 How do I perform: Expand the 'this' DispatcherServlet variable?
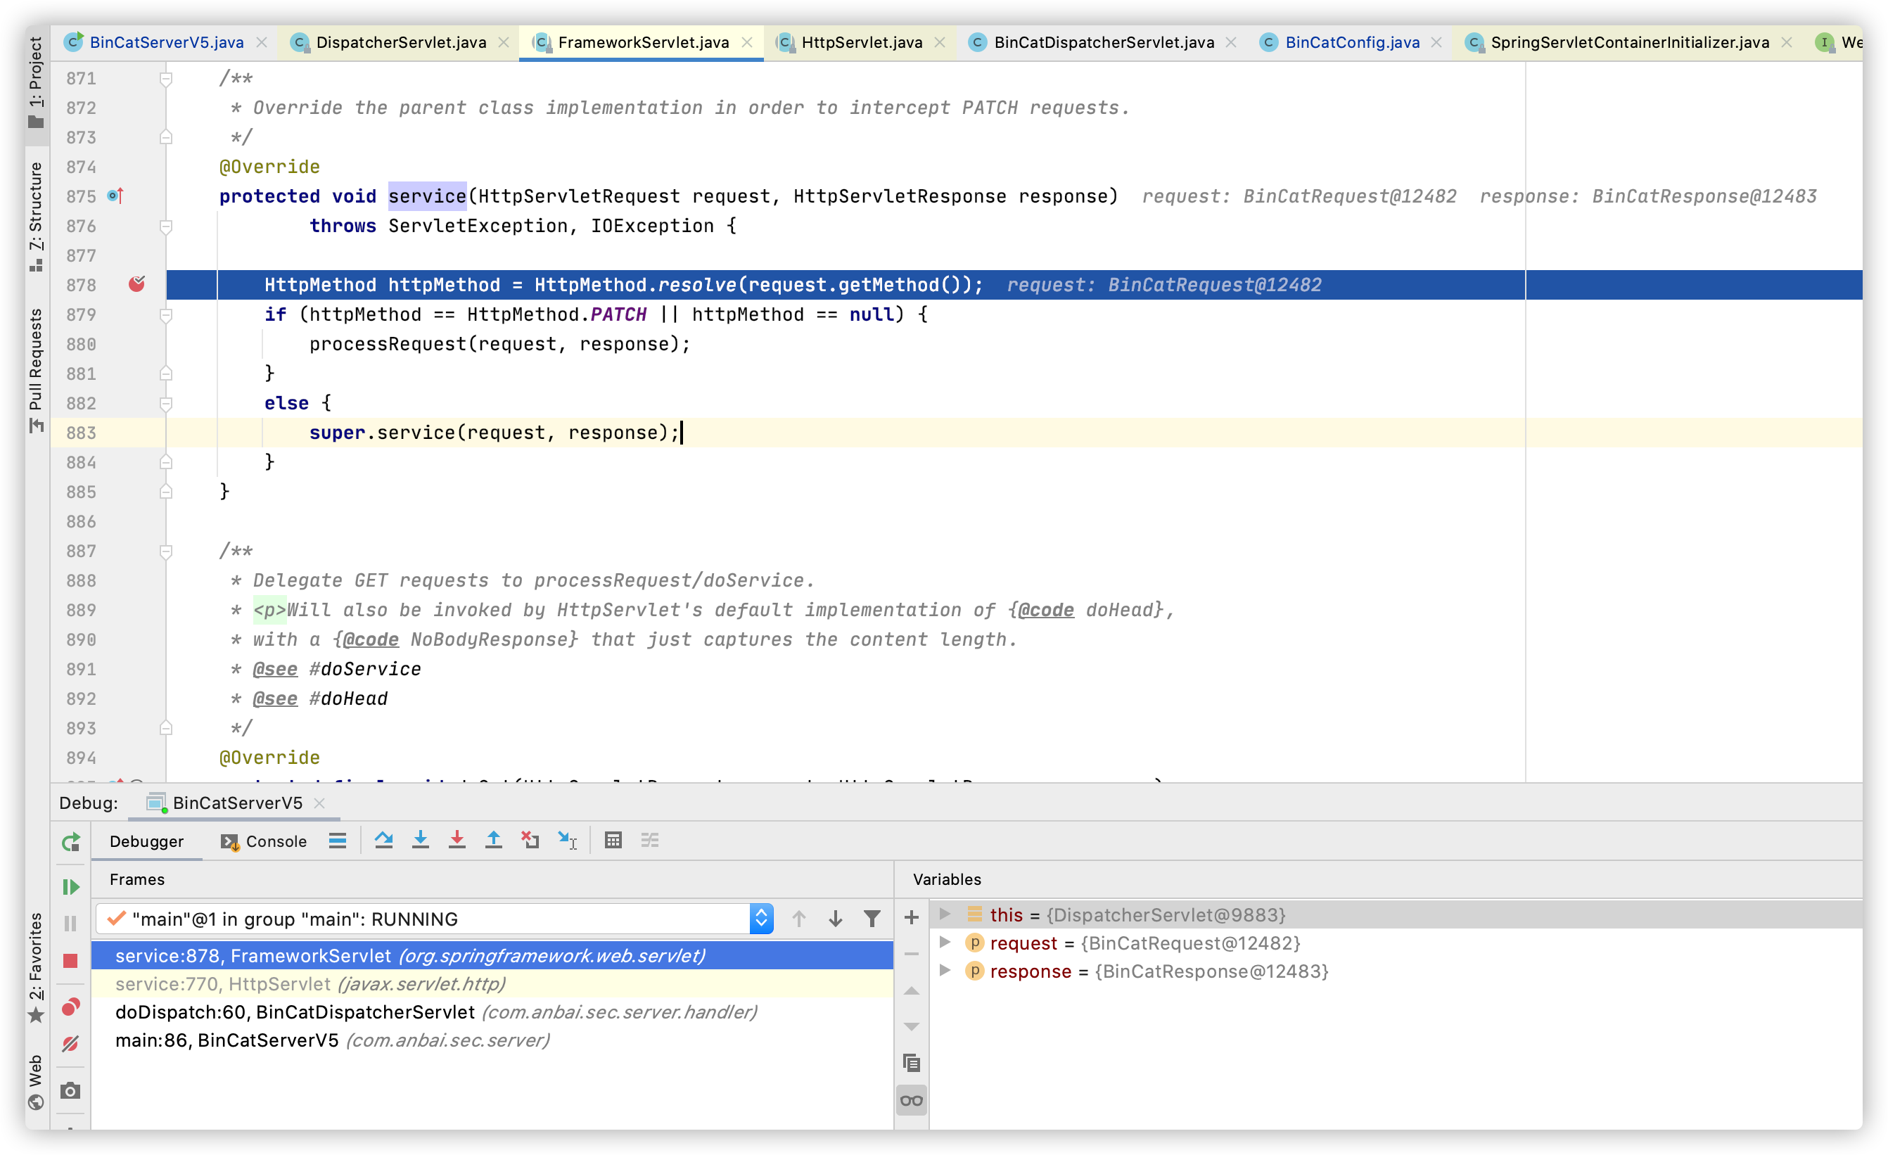pyautogui.click(x=945, y=914)
